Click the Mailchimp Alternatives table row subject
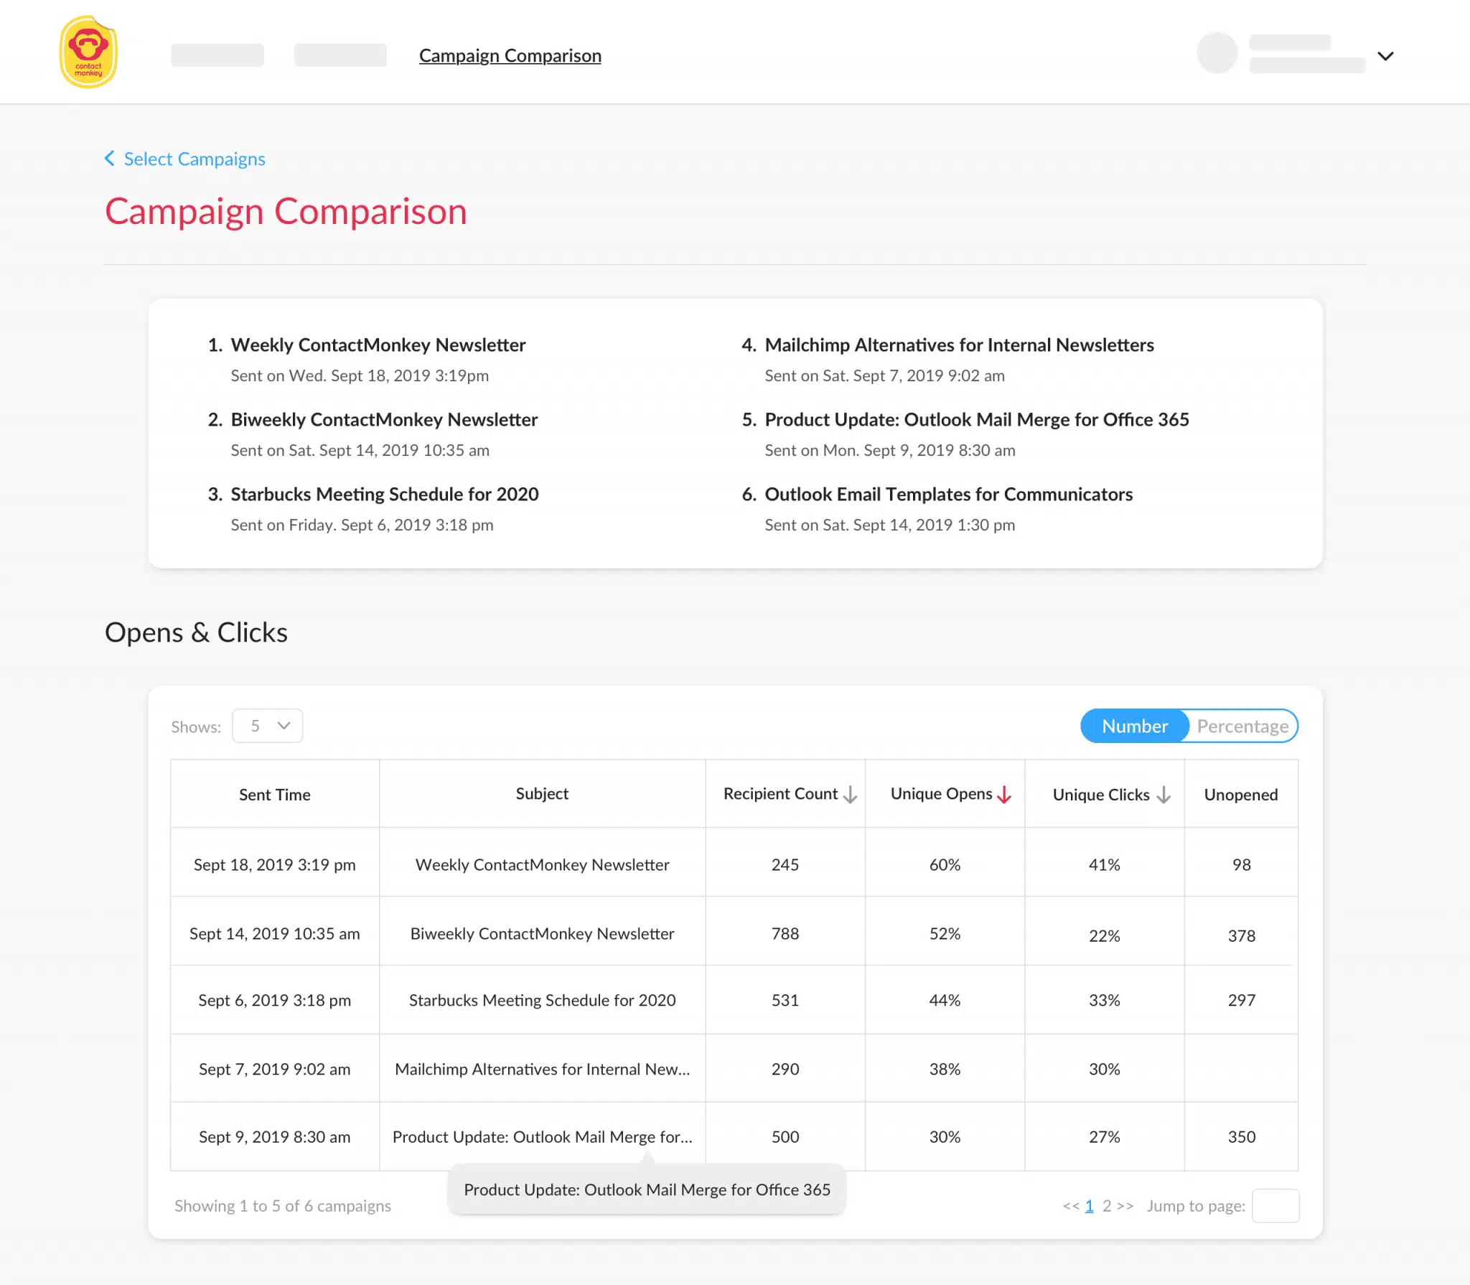Image resolution: width=1470 pixels, height=1285 pixels. click(542, 1069)
